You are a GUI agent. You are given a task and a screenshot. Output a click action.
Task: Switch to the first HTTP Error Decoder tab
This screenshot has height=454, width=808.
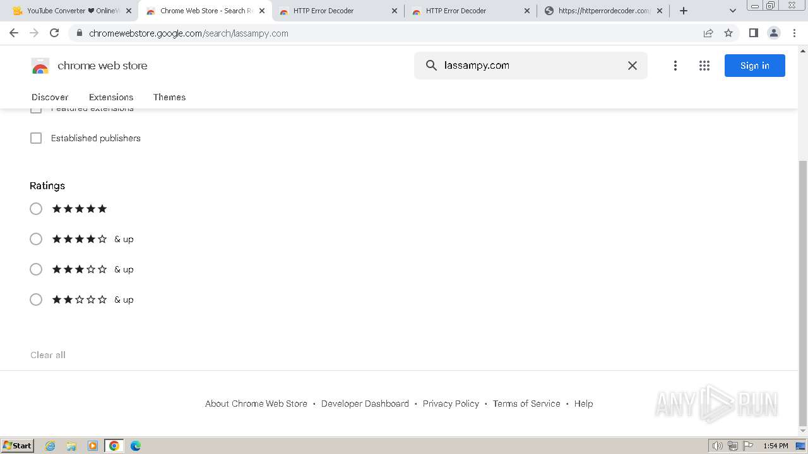(x=338, y=11)
